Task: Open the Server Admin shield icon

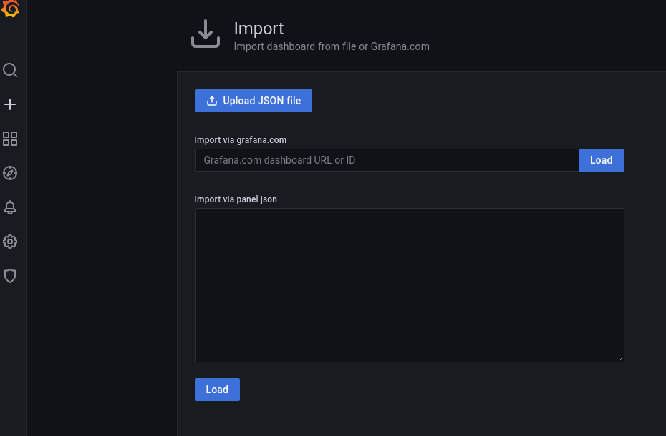Action: click(x=10, y=276)
